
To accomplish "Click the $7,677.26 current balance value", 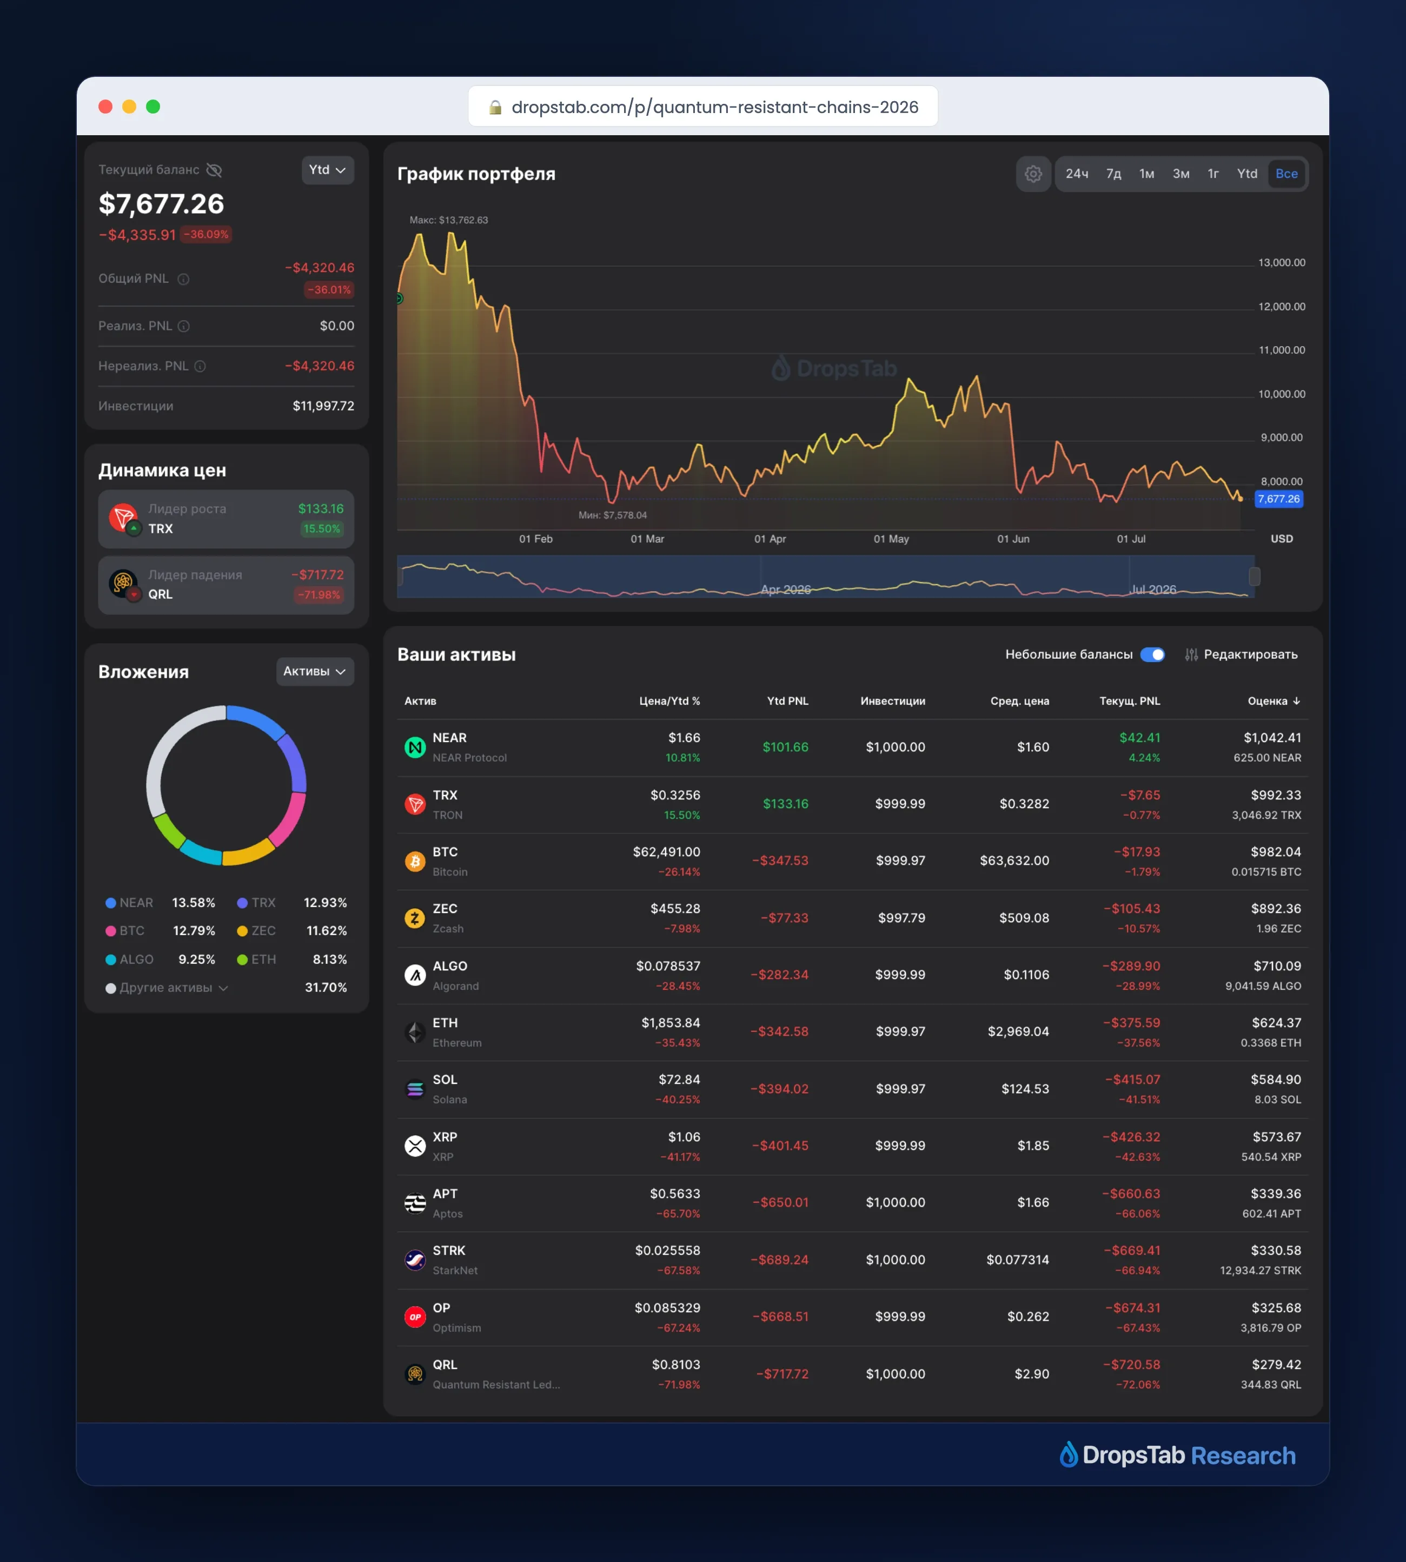I will tap(162, 204).
